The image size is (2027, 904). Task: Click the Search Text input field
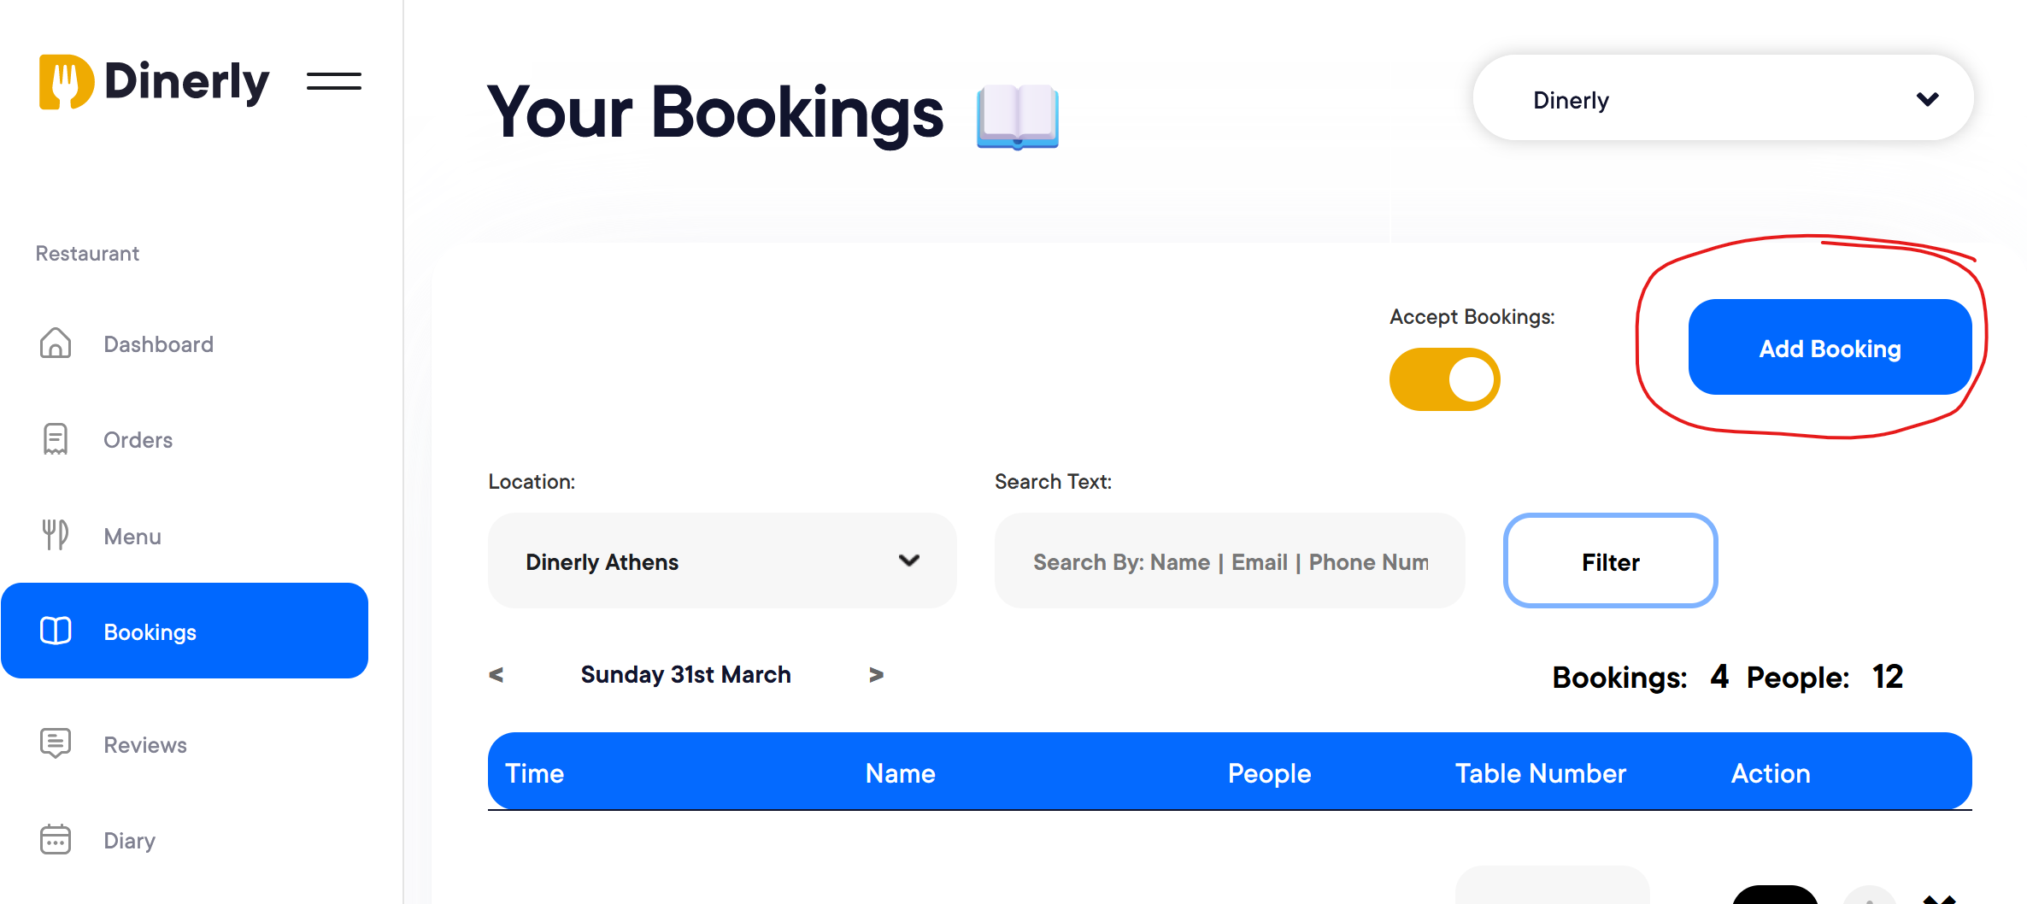coord(1230,561)
